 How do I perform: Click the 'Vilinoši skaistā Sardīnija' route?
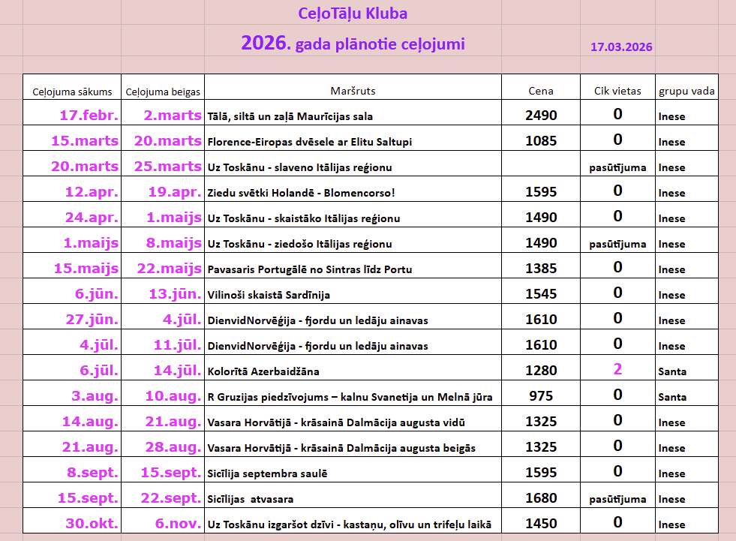(x=268, y=295)
